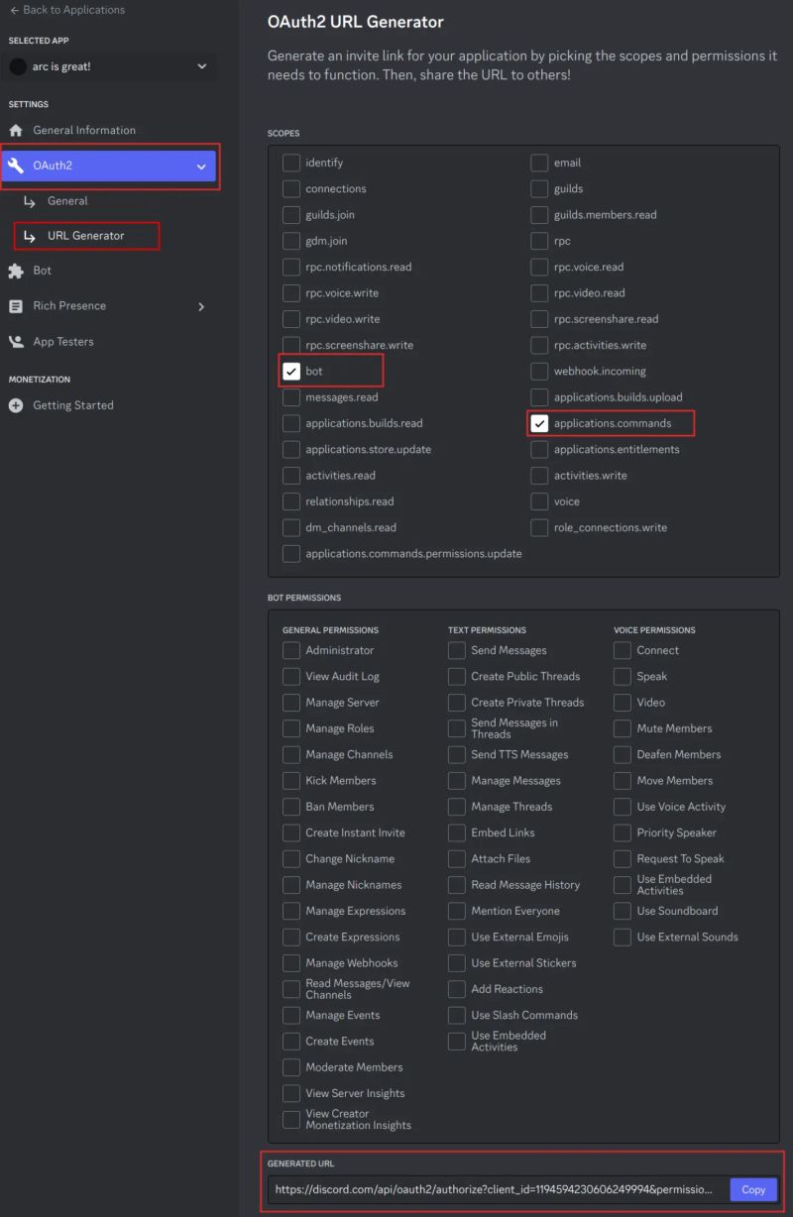The image size is (793, 1217).
Task: Check the voice scope
Action: tap(539, 501)
